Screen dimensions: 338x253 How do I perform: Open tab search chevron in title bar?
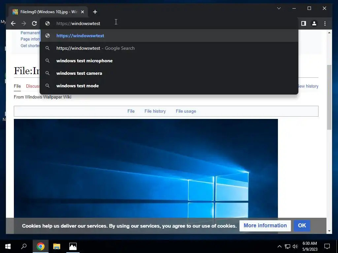[279, 8]
